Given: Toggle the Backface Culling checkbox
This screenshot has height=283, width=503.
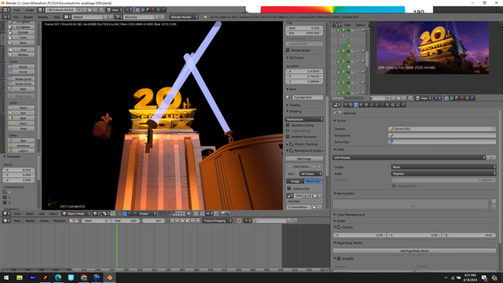Looking at the screenshot, I should coord(288,125).
